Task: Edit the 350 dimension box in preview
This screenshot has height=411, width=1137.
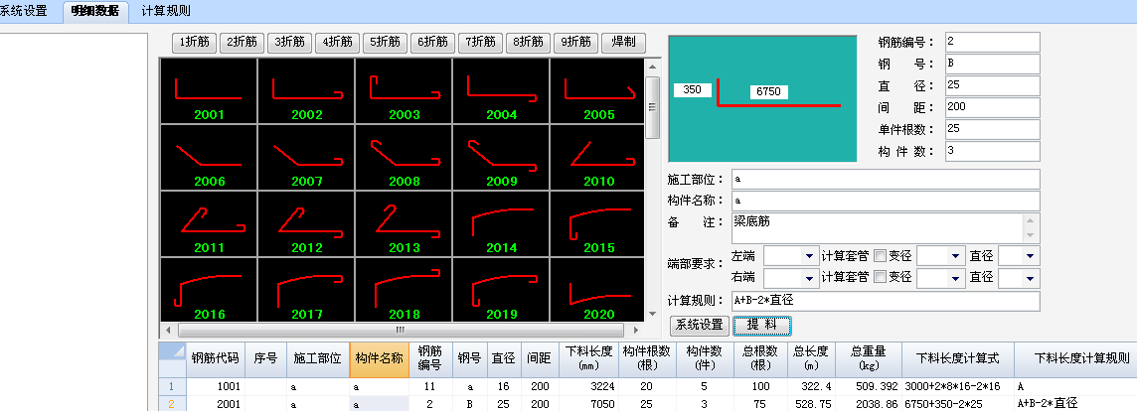Action: tap(693, 90)
